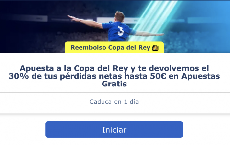The height and width of the screenshot is (145, 230).
Task: Click the word Reembolso in yellow label
Action: (x=88, y=48)
